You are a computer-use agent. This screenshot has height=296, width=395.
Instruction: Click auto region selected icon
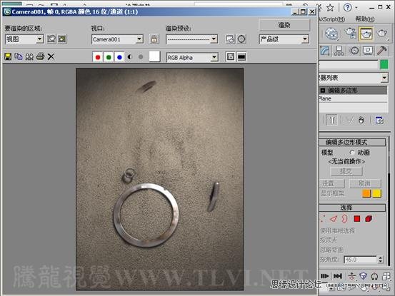[62, 39]
